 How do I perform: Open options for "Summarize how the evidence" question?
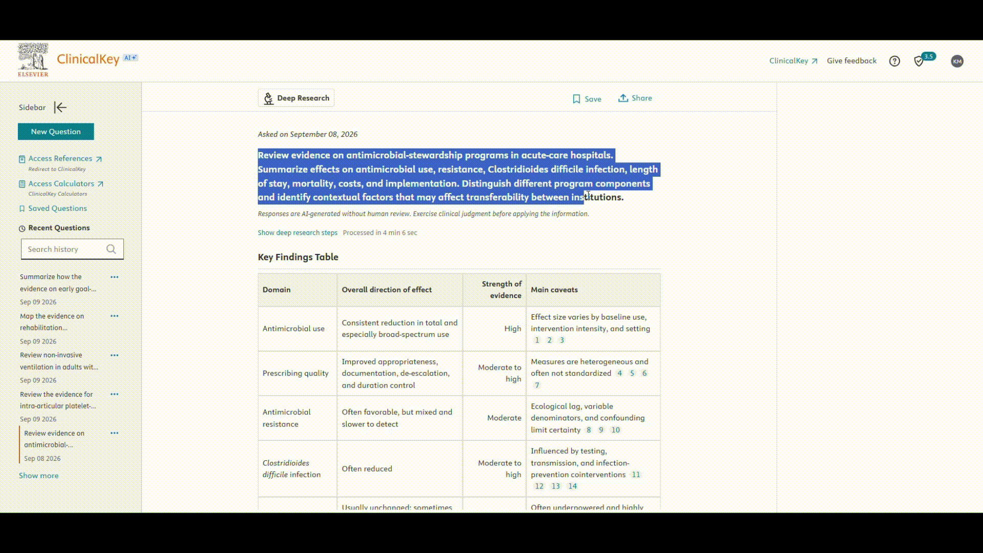(x=115, y=277)
